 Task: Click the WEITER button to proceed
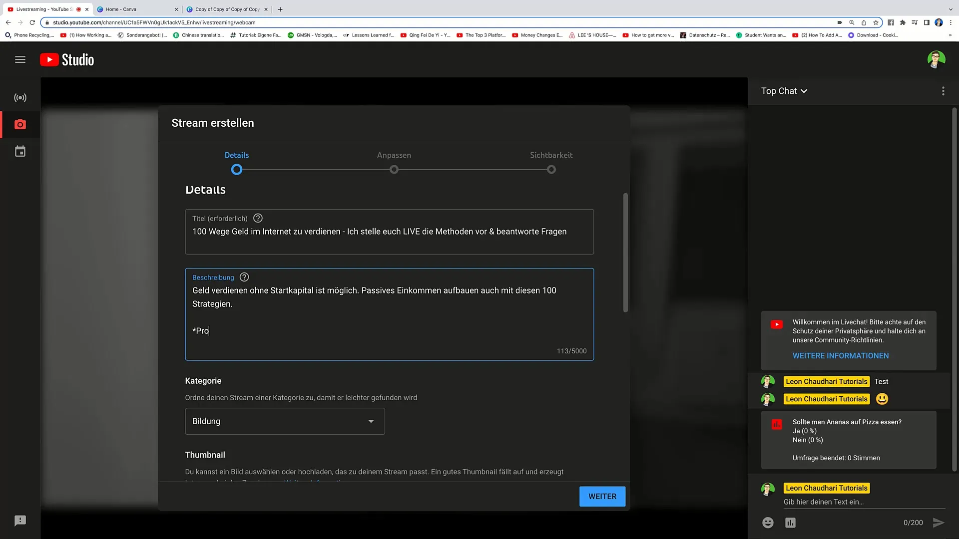click(602, 496)
